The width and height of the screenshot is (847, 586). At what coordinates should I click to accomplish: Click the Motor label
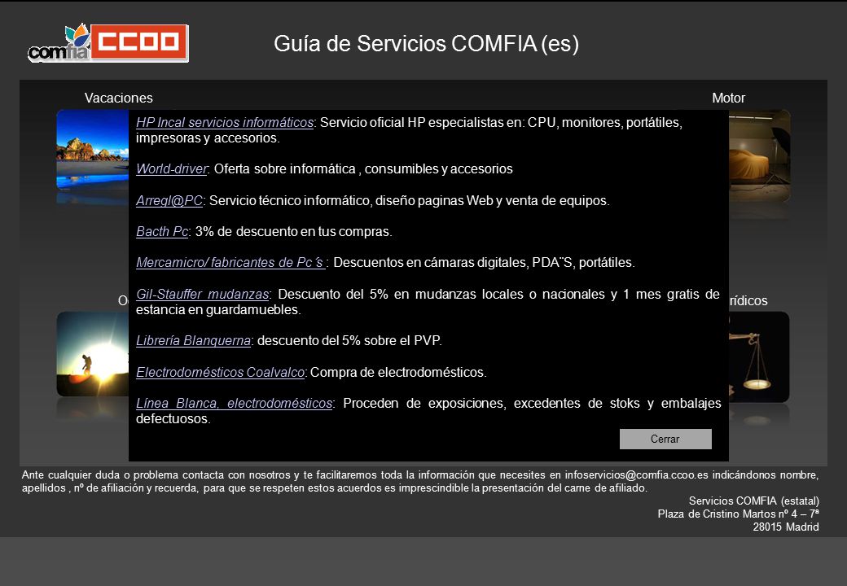[x=728, y=98]
